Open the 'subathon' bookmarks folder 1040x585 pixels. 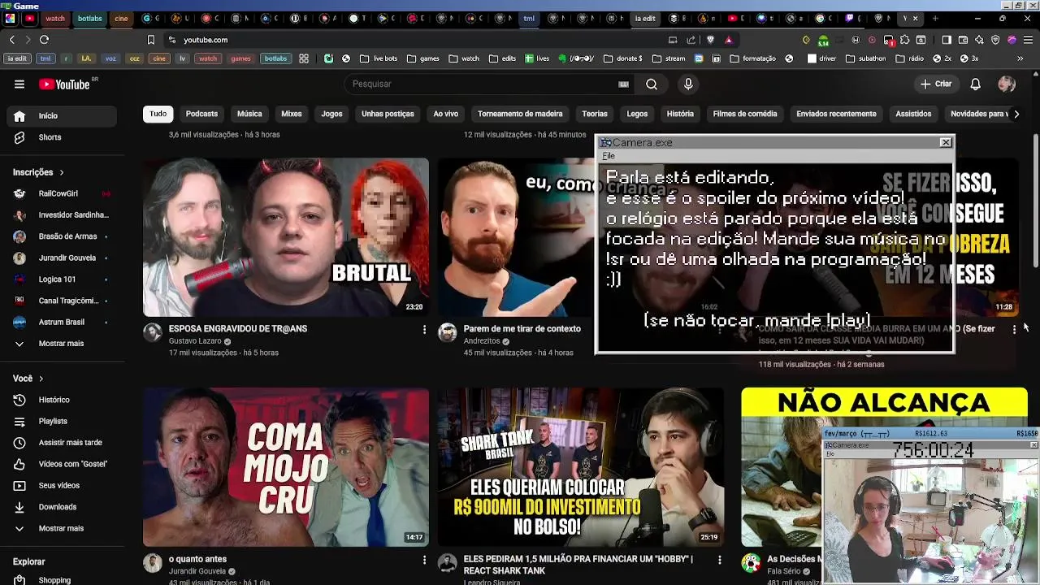865,58
